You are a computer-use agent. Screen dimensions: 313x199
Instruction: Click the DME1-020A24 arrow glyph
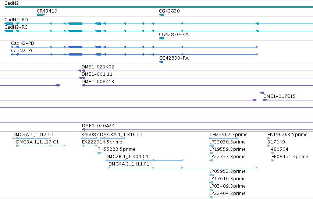point(83,129)
